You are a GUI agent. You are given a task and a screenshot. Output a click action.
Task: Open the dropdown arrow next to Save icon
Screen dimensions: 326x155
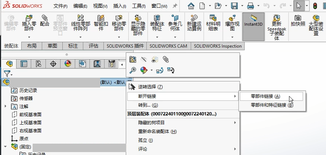click(242, 6)
